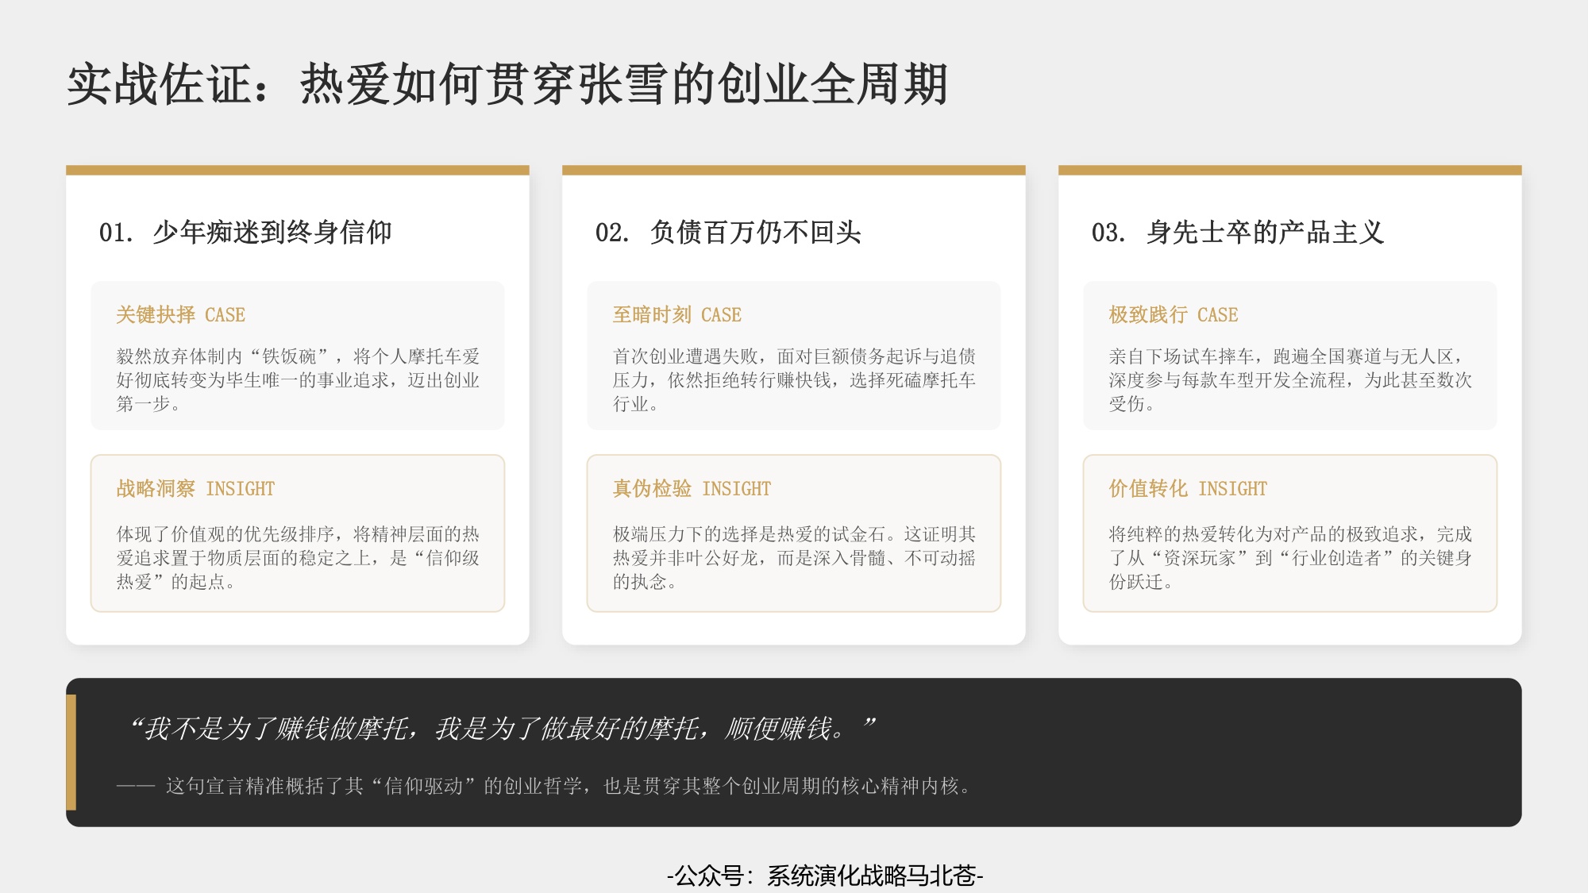The width and height of the screenshot is (1588, 893).
Task: Click the gold bar above card 02
Action: coord(792,168)
